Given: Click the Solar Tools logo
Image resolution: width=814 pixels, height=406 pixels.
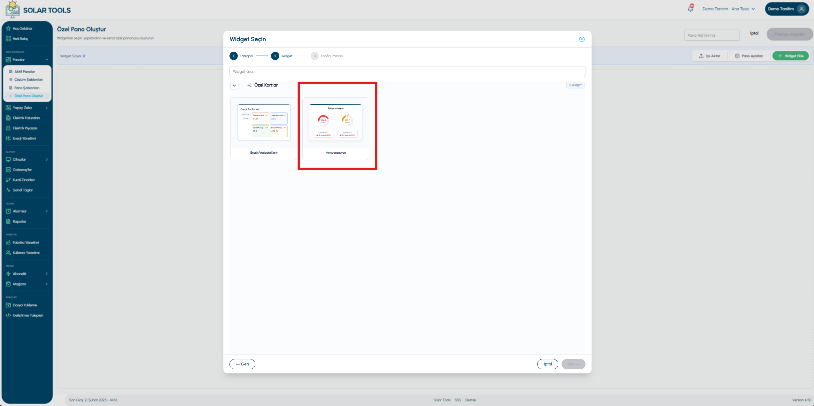Looking at the screenshot, I should click(x=38, y=10).
